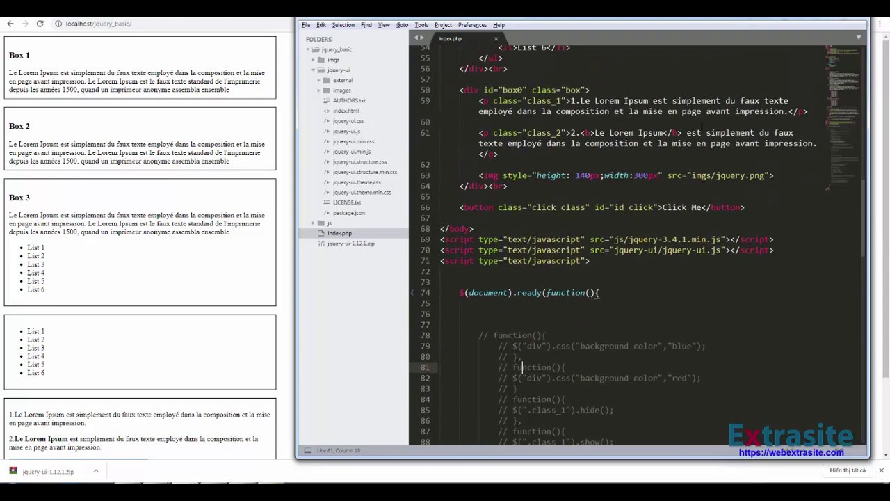Open the tab list dropdown arrow

(859, 38)
